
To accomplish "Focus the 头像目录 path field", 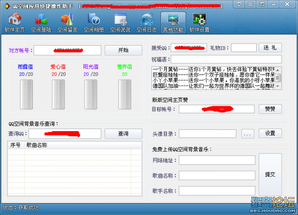I will [208, 134].
